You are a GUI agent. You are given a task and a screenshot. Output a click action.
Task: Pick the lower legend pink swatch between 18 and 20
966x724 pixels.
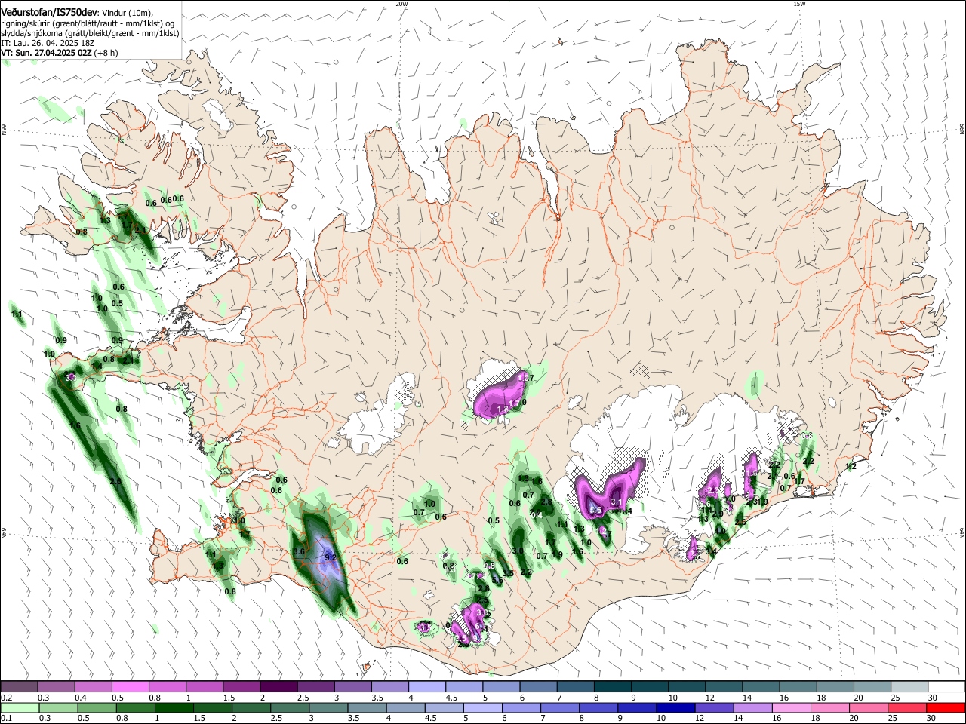(830, 707)
